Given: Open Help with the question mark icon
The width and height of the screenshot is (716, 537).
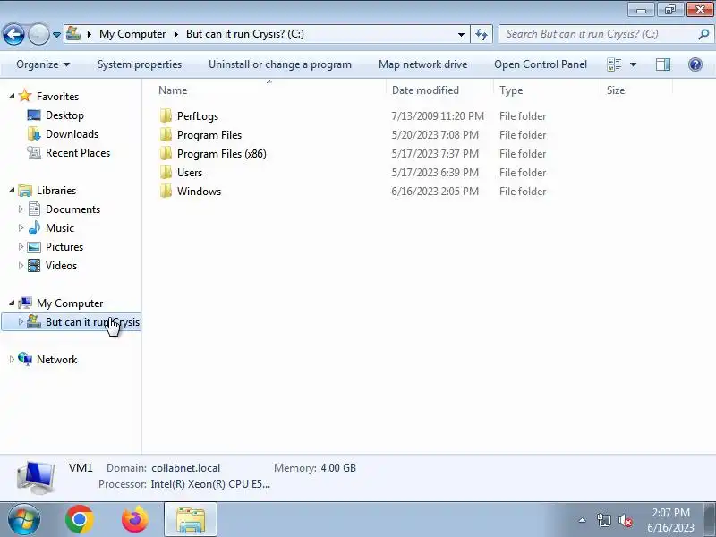Looking at the screenshot, I should tap(695, 64).
